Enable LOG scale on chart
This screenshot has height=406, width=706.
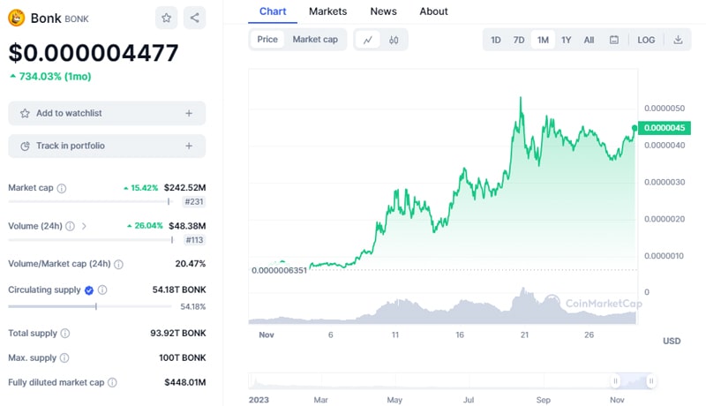[646, 40]
